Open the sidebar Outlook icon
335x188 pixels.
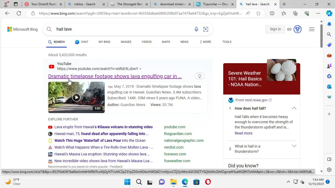pyautogui.click(x=329, y=86)
